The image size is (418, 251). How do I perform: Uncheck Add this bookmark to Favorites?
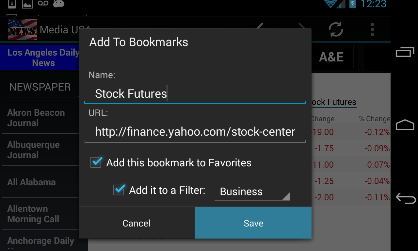[x=96, y=162]
